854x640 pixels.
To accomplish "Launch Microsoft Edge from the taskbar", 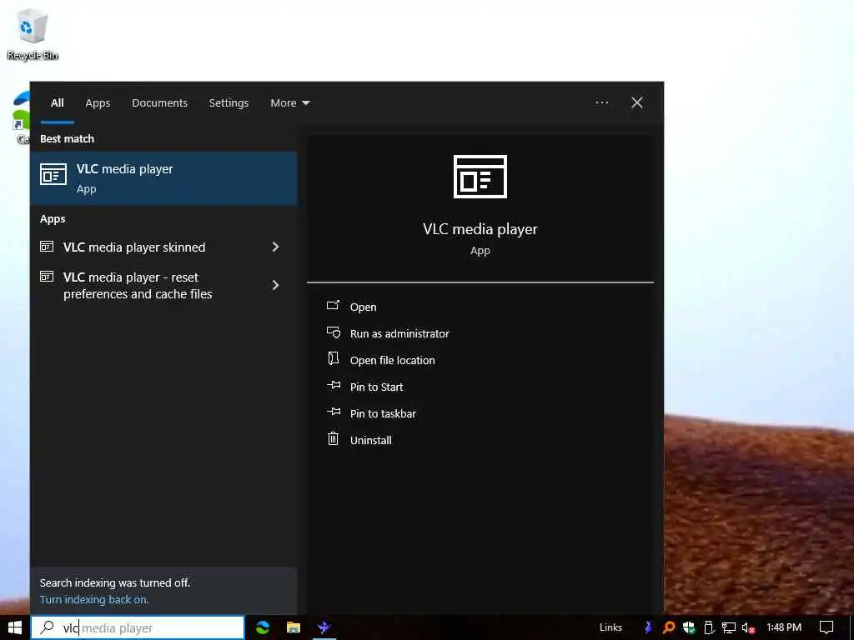I will coord(263,627).
